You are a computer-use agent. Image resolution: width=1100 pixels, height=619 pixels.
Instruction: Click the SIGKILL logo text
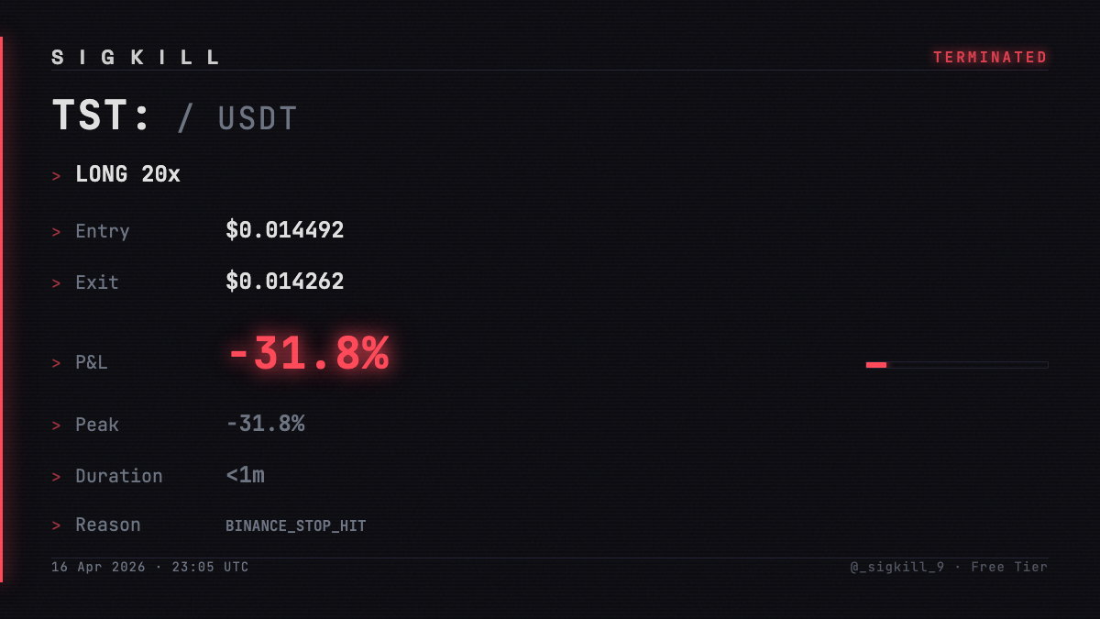click(x=136, y=58)
